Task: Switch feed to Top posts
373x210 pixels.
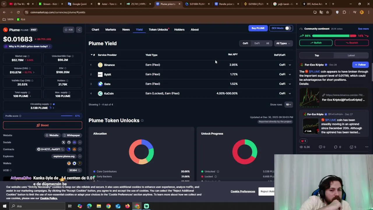Action: [317, 55]
